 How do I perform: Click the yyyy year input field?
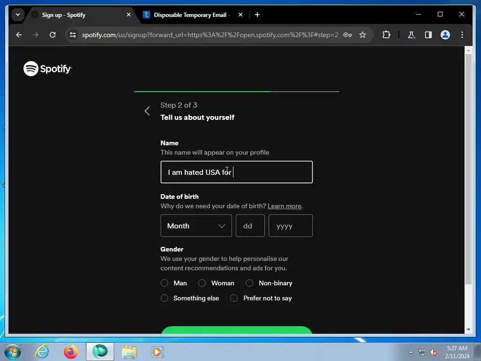tap(290, 226)
